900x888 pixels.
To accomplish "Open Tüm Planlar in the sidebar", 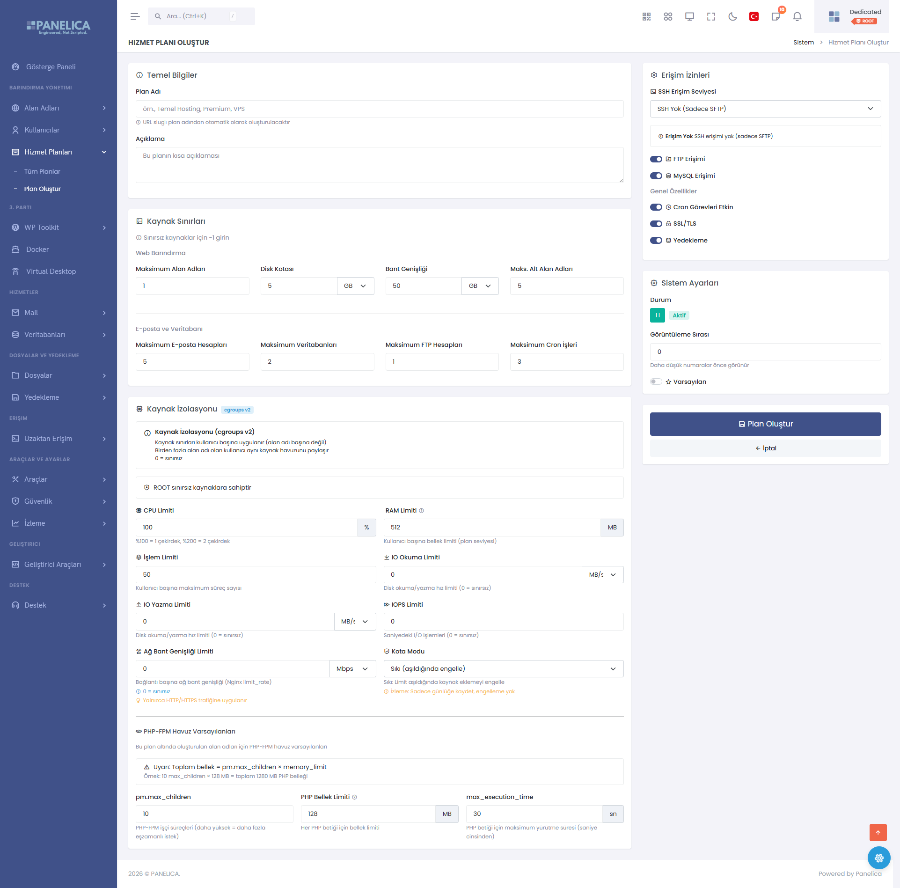I will click(x=42, y=171).
